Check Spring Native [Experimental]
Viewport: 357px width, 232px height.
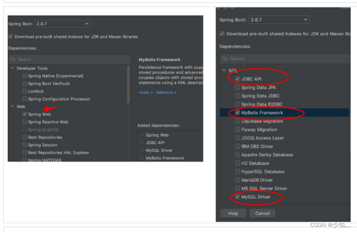click(x=25, y=76)
